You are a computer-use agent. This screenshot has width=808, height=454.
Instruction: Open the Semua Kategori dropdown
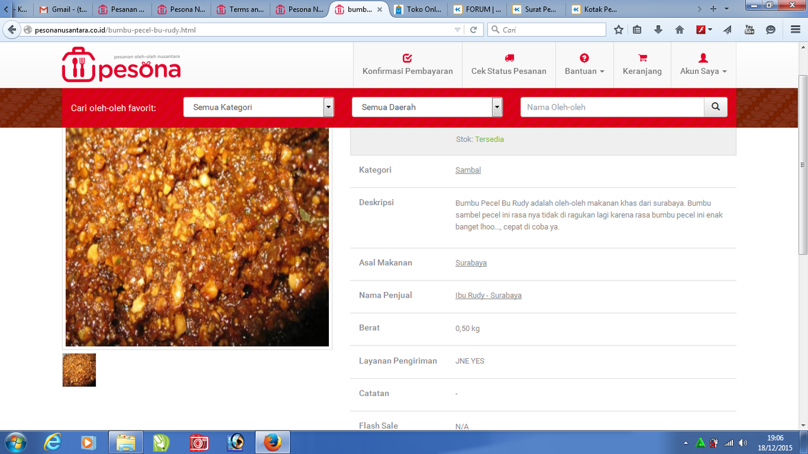click(x=259, y=107)
